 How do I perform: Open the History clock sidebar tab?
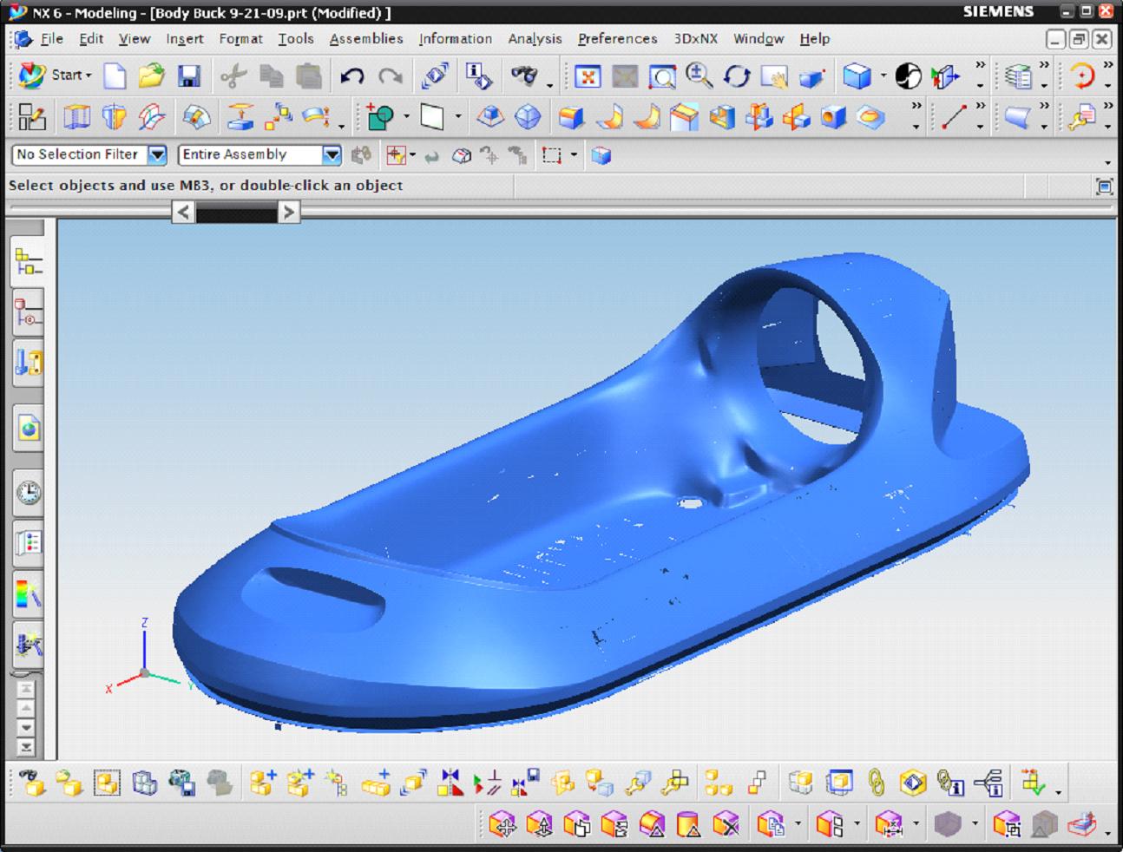(x=29, y=493)
